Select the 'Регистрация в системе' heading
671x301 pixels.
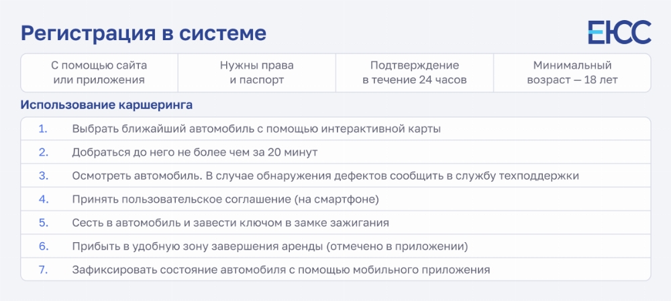[144, 33]
